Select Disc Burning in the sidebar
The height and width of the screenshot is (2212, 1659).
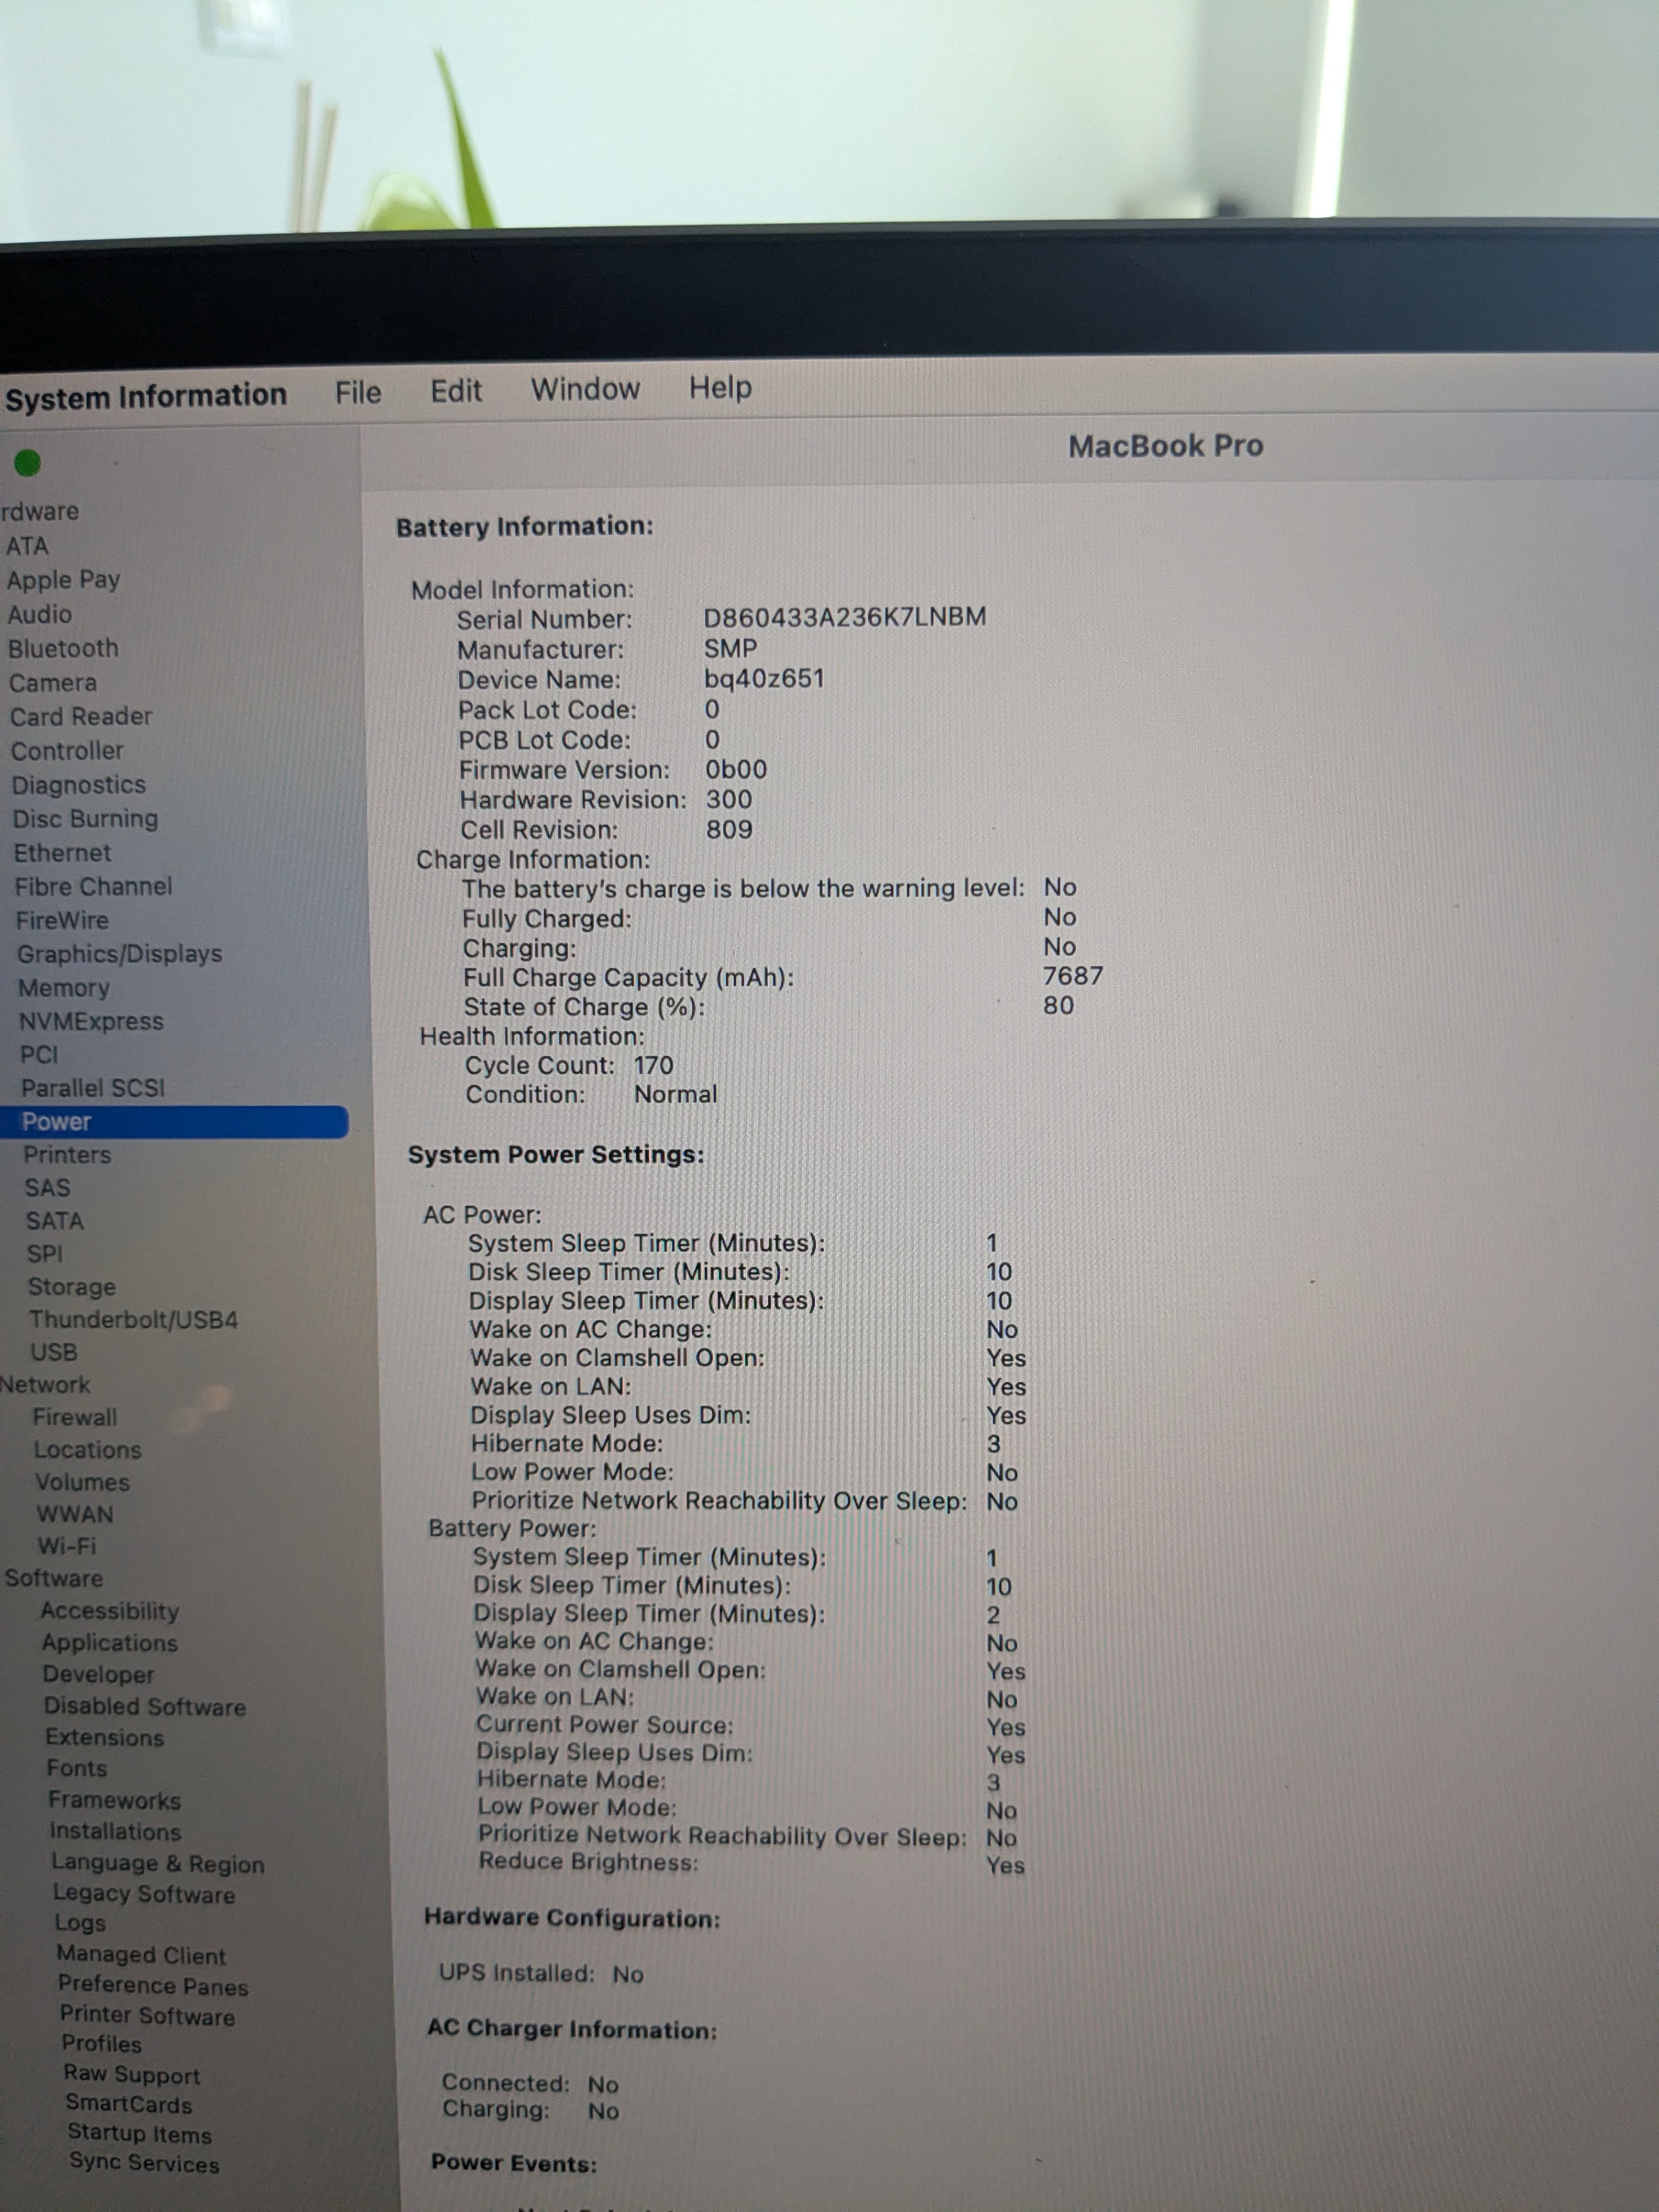[x=85, y=819]
